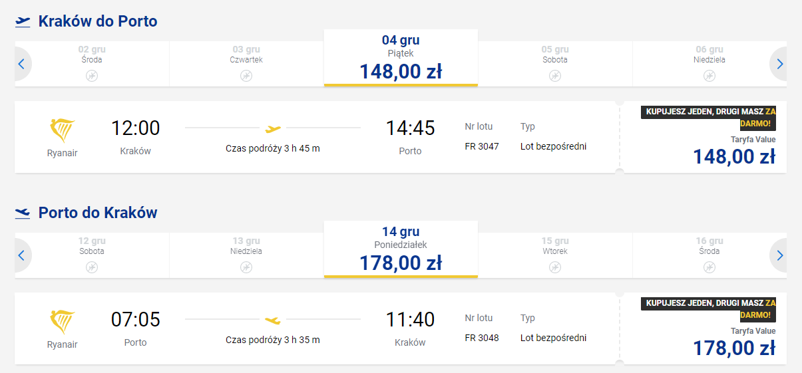Select the 04 gru Piątek date tab

(401, 58)
